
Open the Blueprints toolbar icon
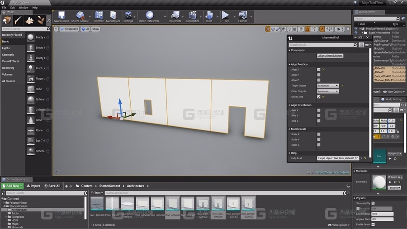[175, 17]
